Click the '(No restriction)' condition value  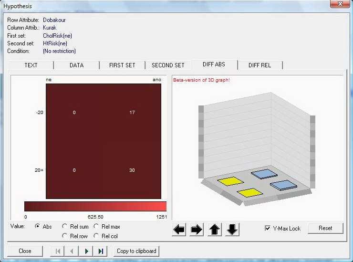59,51
